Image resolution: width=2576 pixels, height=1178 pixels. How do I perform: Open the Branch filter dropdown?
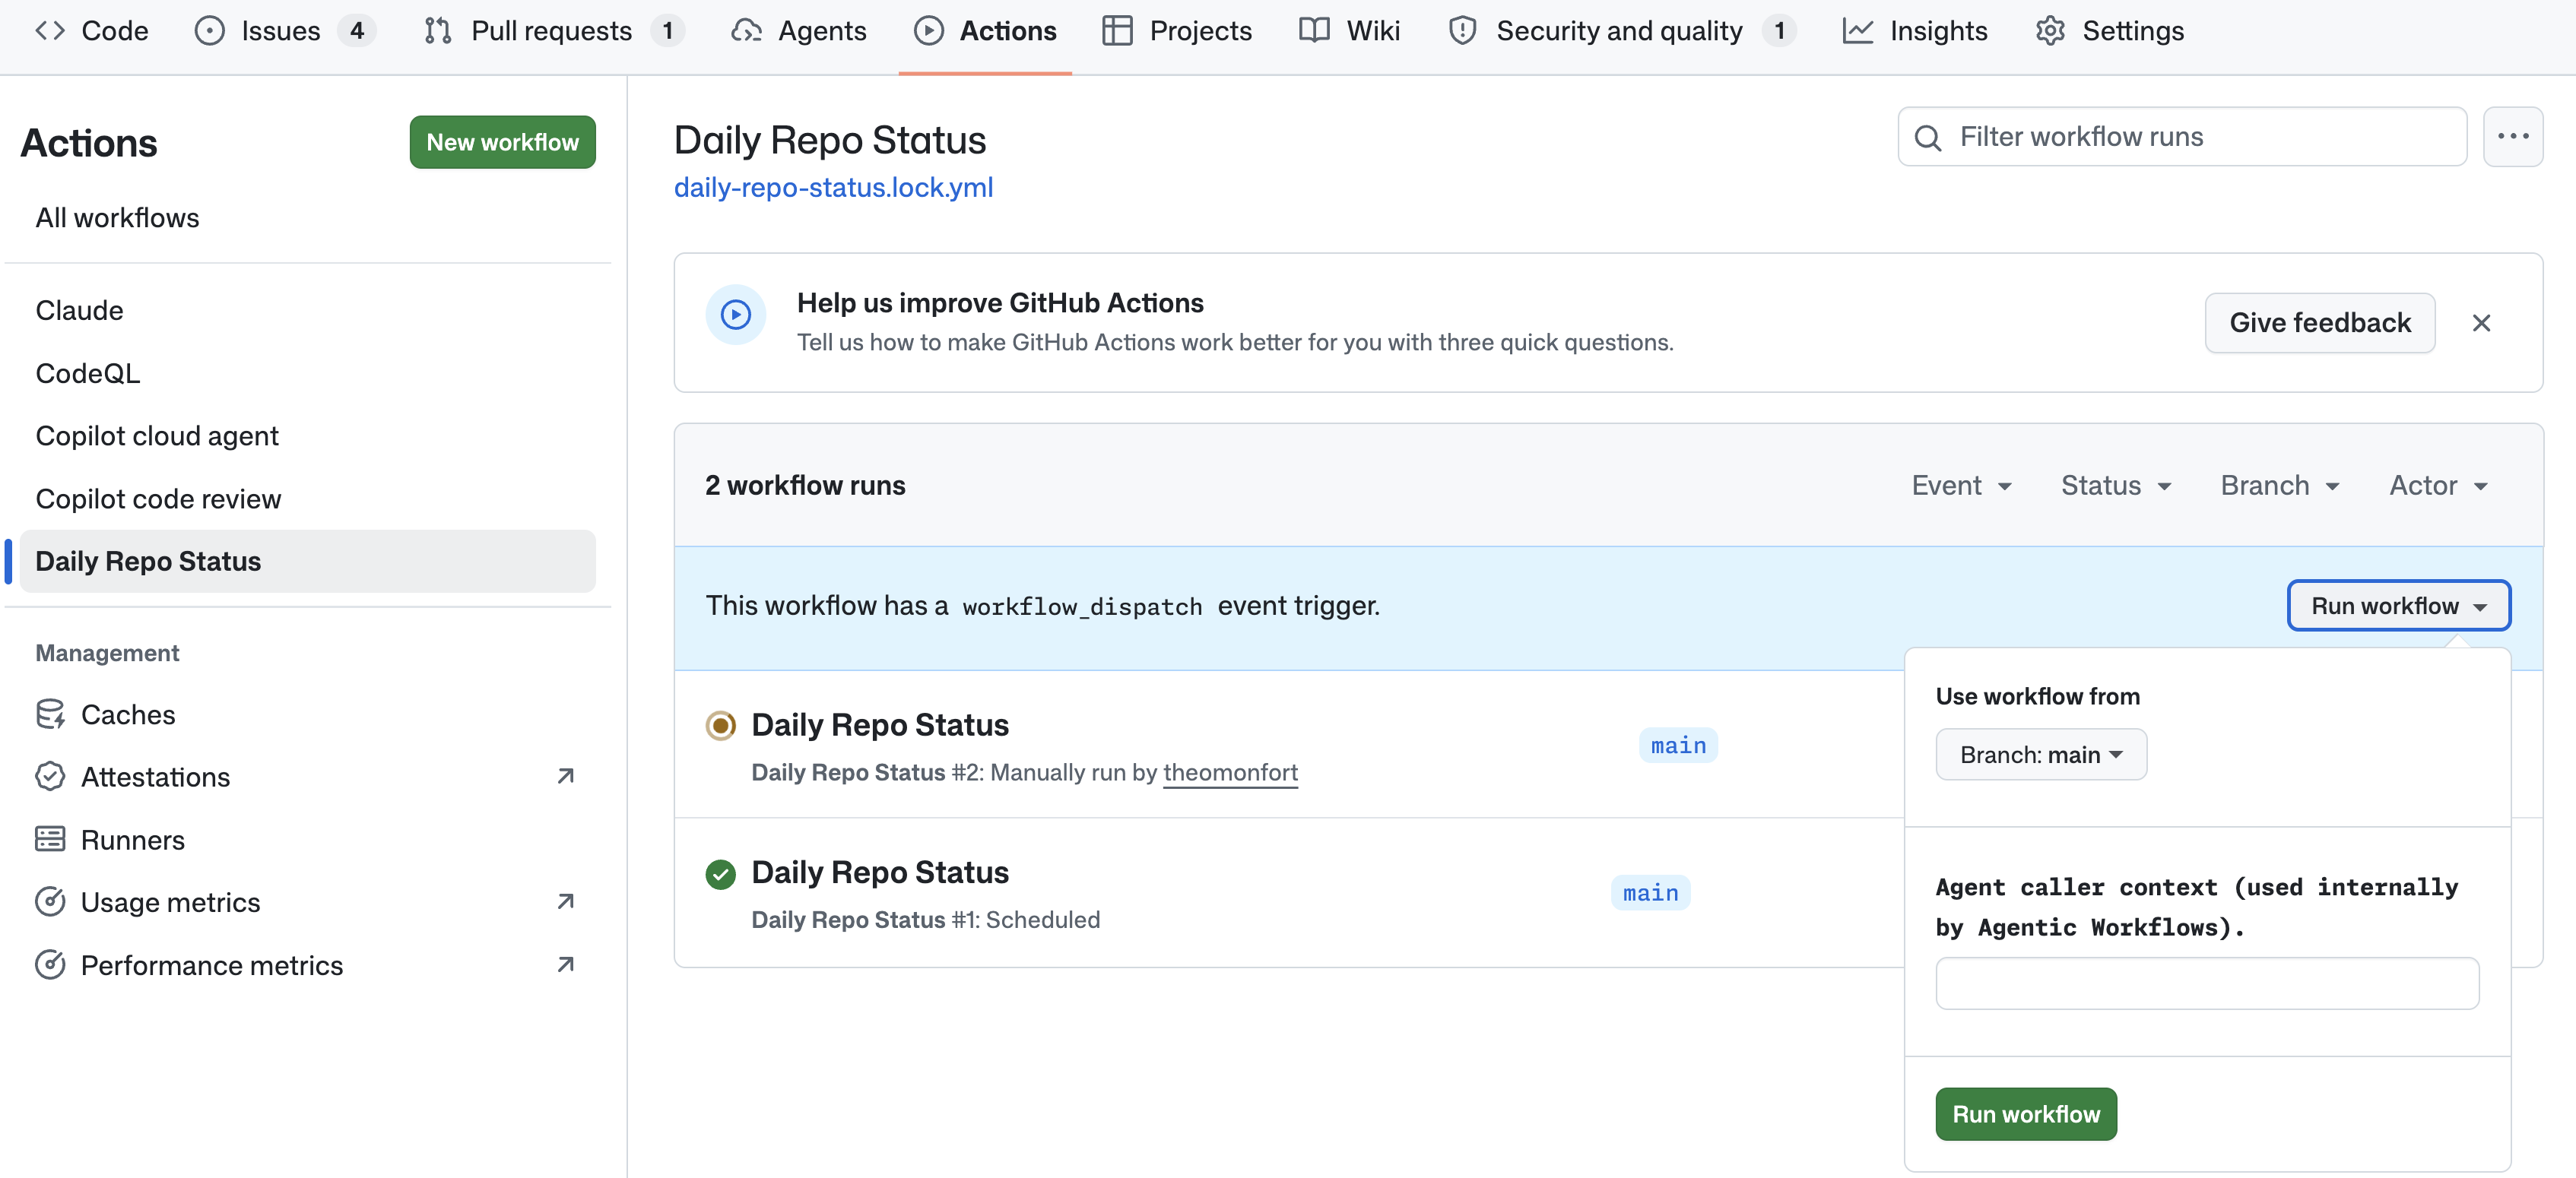[2280, 486]
